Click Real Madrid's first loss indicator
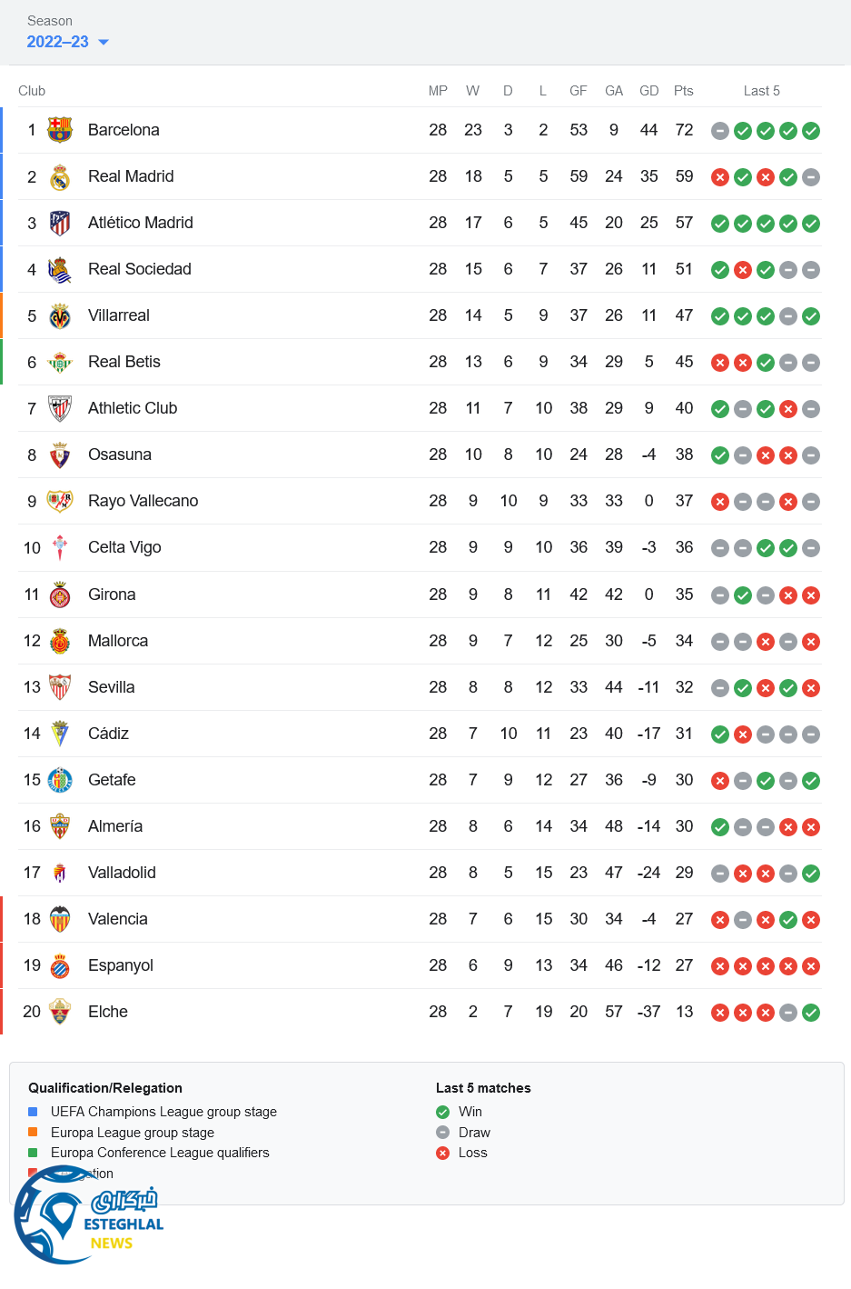 pos(720,177)
